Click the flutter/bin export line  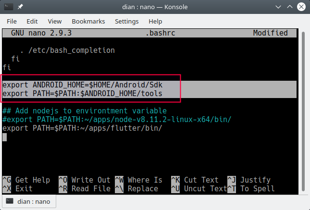click(x=82, y=128)
